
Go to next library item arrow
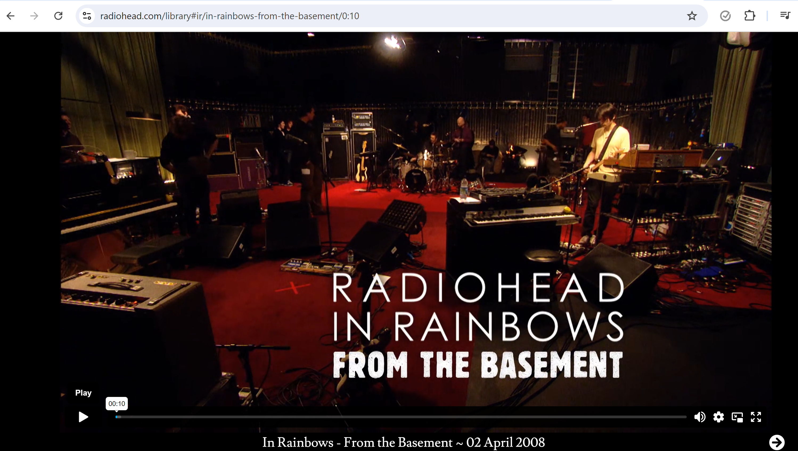point(777,442)
